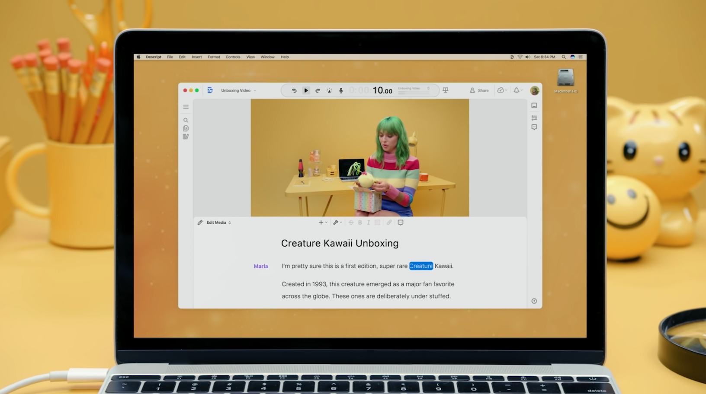Open Siri from the menu bar
This screenshot has width=706, height=394.
(x=573, y=57)
